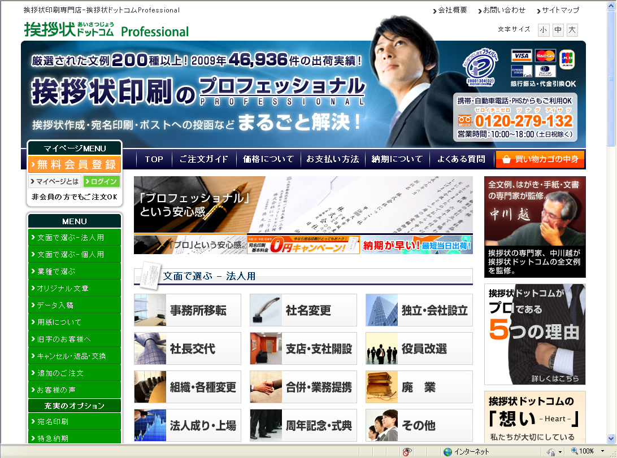Open お支払い方法 navigation tab
This screenshot has width=617, height=458.
(333, 159)
